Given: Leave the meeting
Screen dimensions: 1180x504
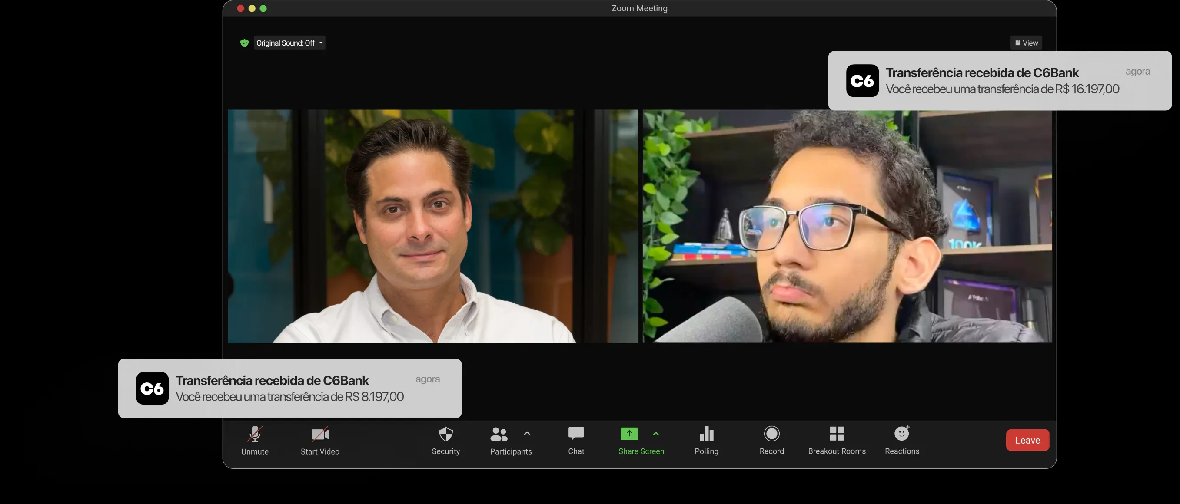Looking at the screenshot, I should 1027,440.
